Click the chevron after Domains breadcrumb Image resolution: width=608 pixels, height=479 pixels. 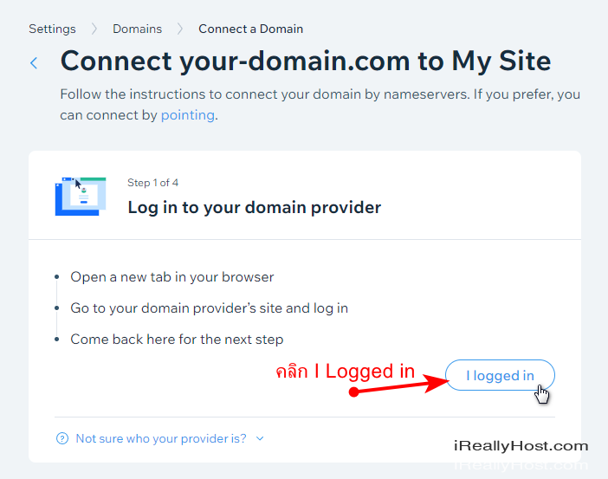click(x=180, y=29)
